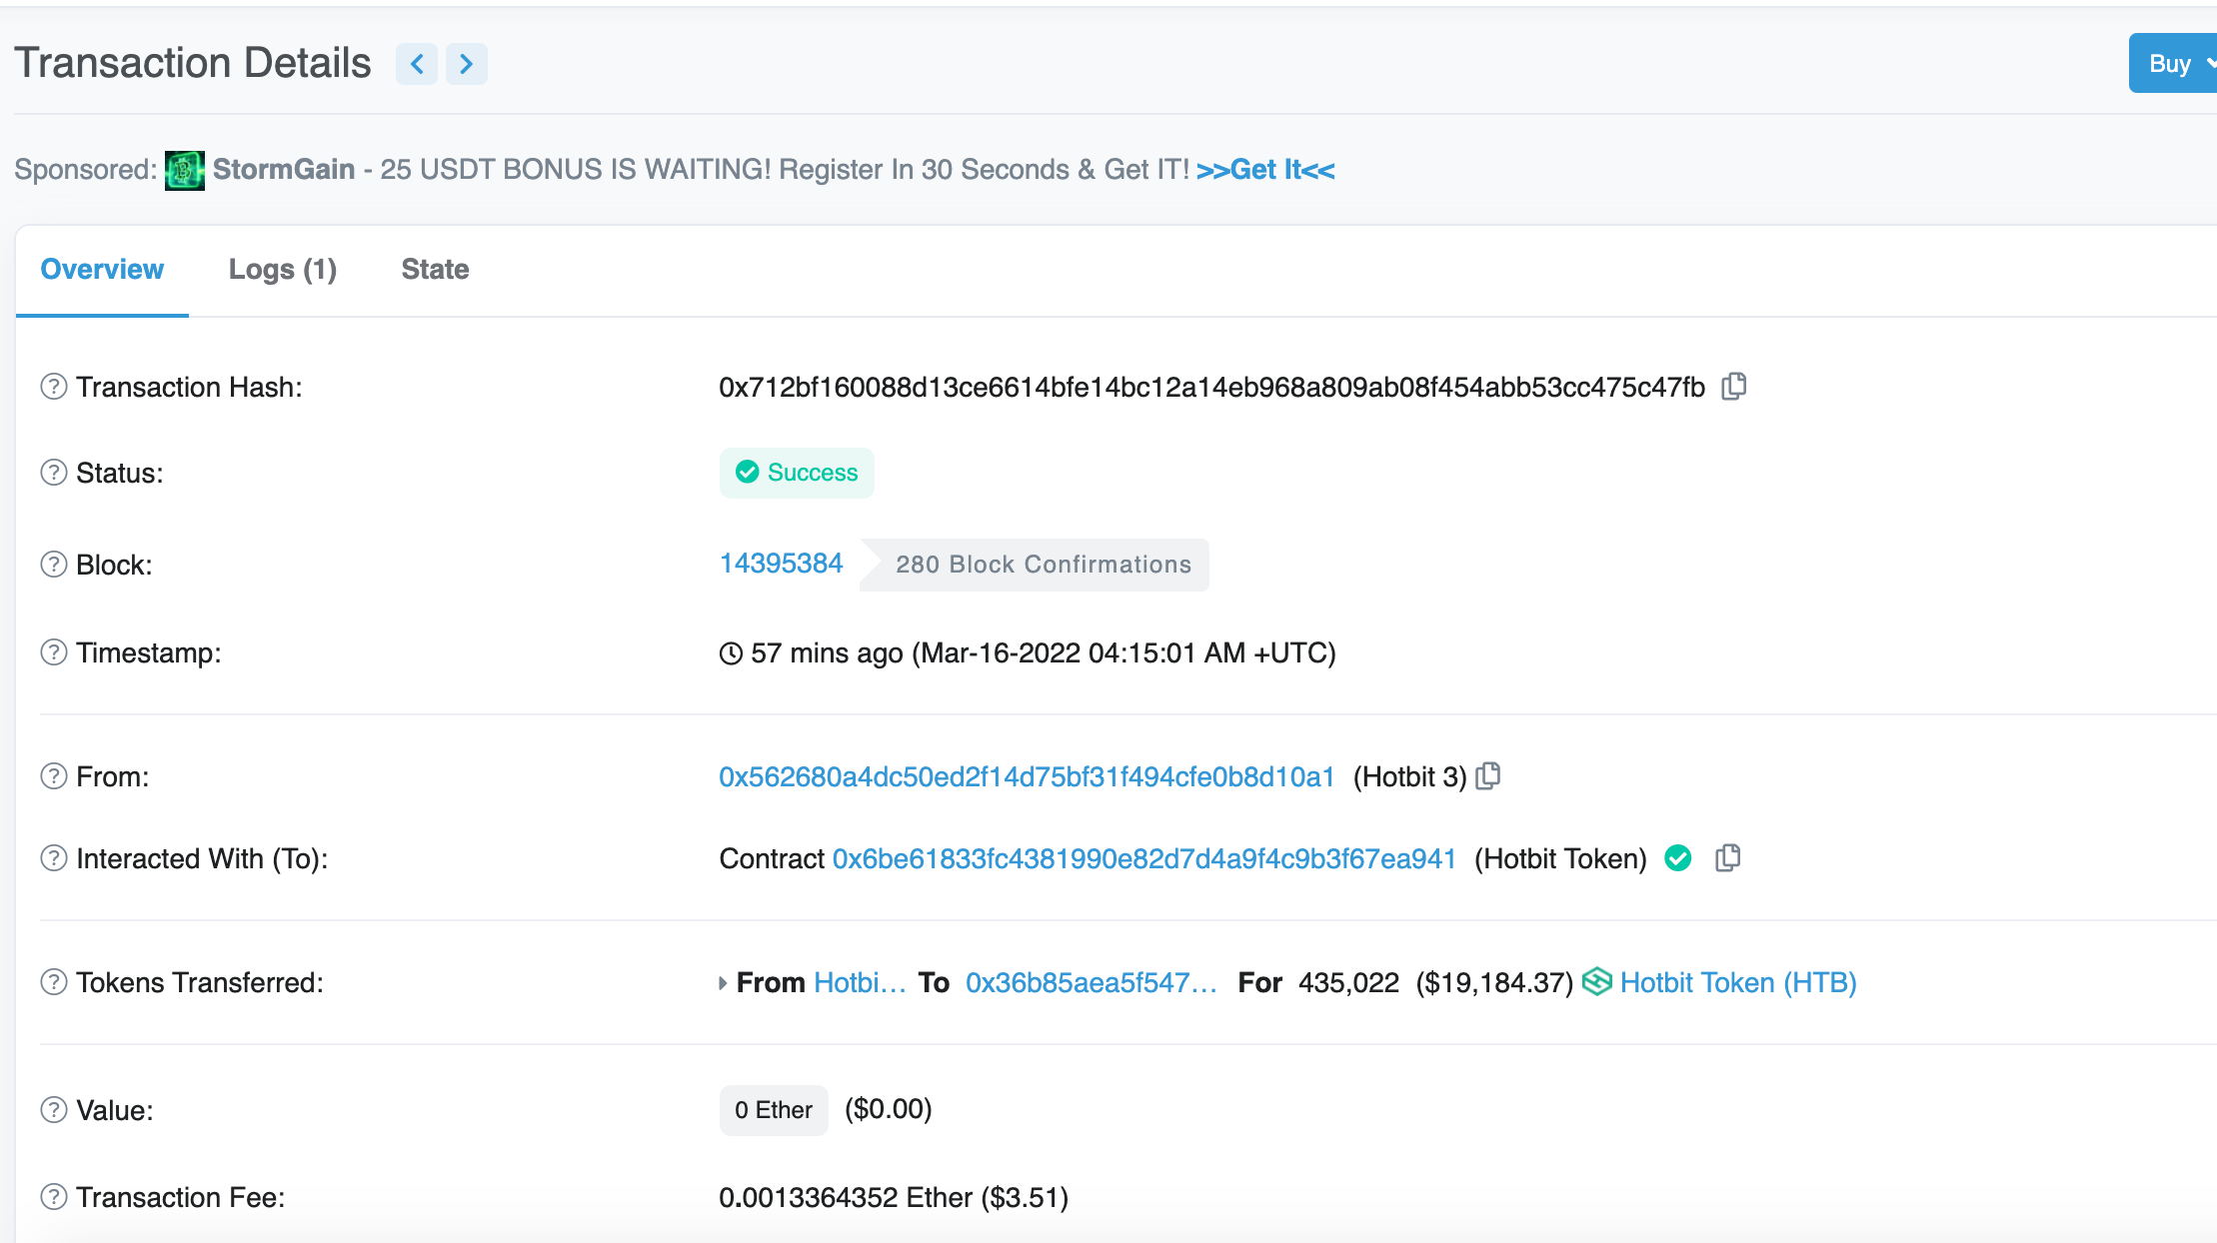
Task: Click the Success status badge
Action: pos(797,473)
